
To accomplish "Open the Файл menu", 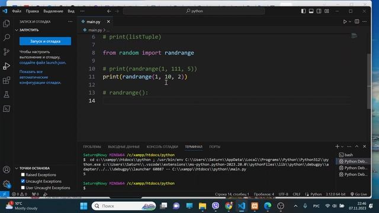I will click(x=17, y=11).
